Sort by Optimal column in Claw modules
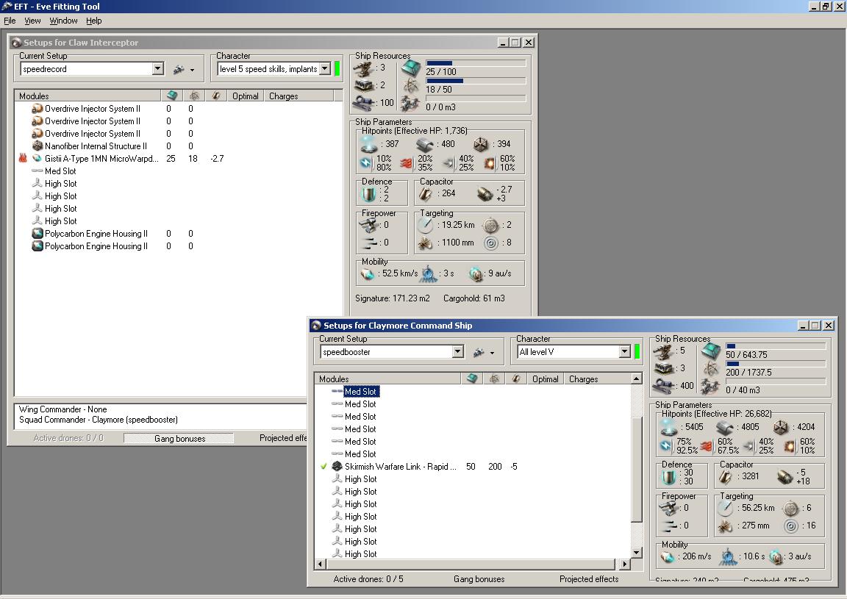 [x=246, y=96]
